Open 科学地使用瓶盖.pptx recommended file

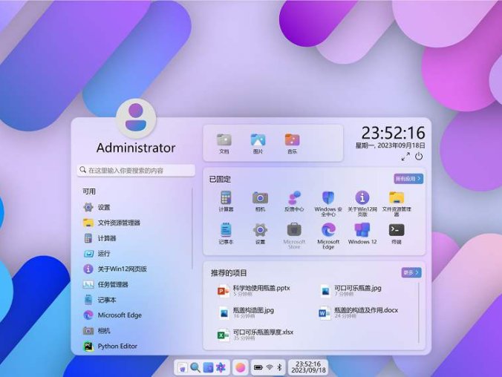point(253,291)
